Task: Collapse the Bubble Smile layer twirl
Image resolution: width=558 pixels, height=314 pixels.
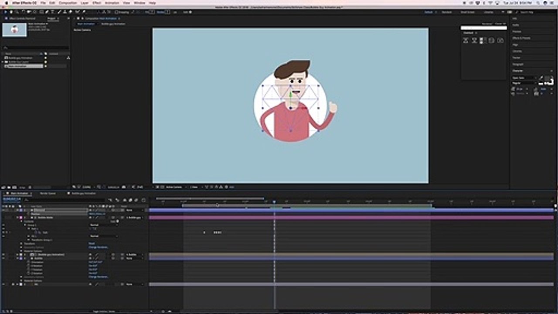Action: coord(17,217)
